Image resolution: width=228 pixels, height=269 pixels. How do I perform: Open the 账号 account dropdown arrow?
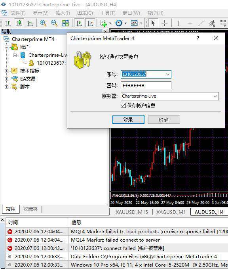tap(167, 75)
